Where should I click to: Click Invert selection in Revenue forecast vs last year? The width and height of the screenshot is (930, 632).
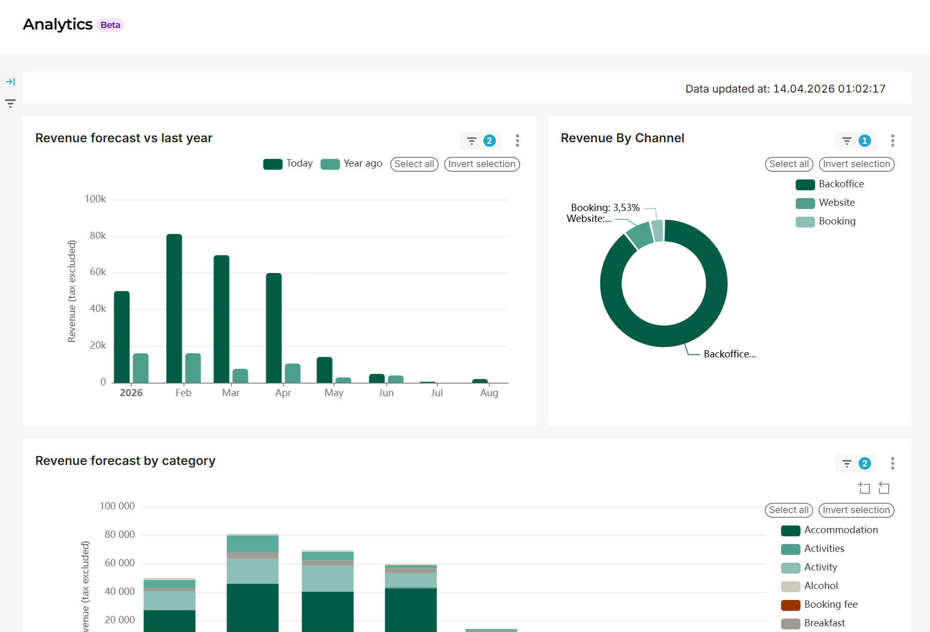pyautogui.click(x=482, y=164)
